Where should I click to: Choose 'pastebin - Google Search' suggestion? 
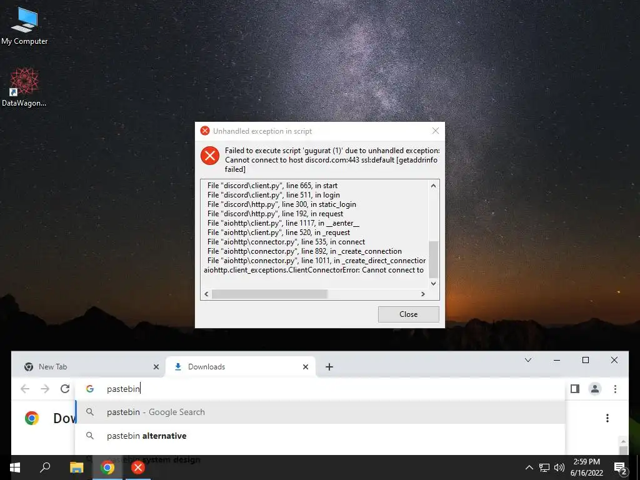pos(320,412)
